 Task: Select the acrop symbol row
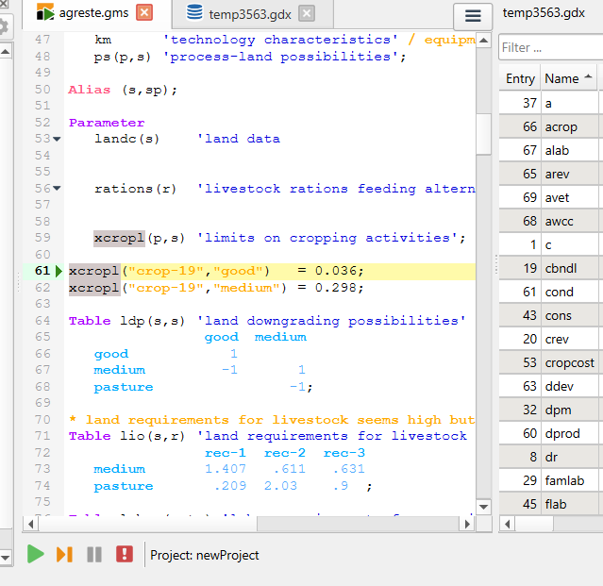click(561, 126)
